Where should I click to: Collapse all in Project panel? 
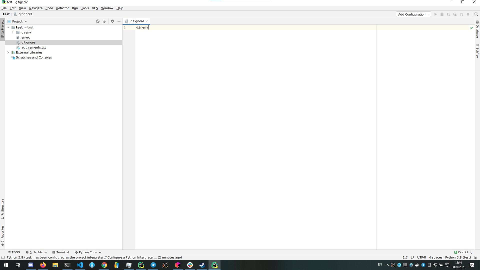click(x=104, y=21)
